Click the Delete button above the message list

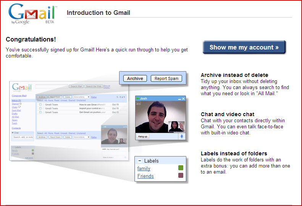point(68,97)
